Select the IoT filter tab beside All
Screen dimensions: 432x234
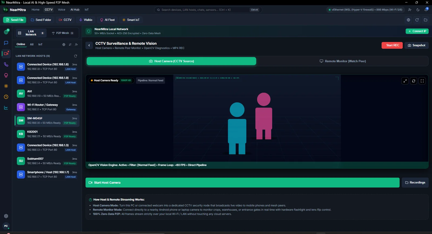[x=40, y=44]
